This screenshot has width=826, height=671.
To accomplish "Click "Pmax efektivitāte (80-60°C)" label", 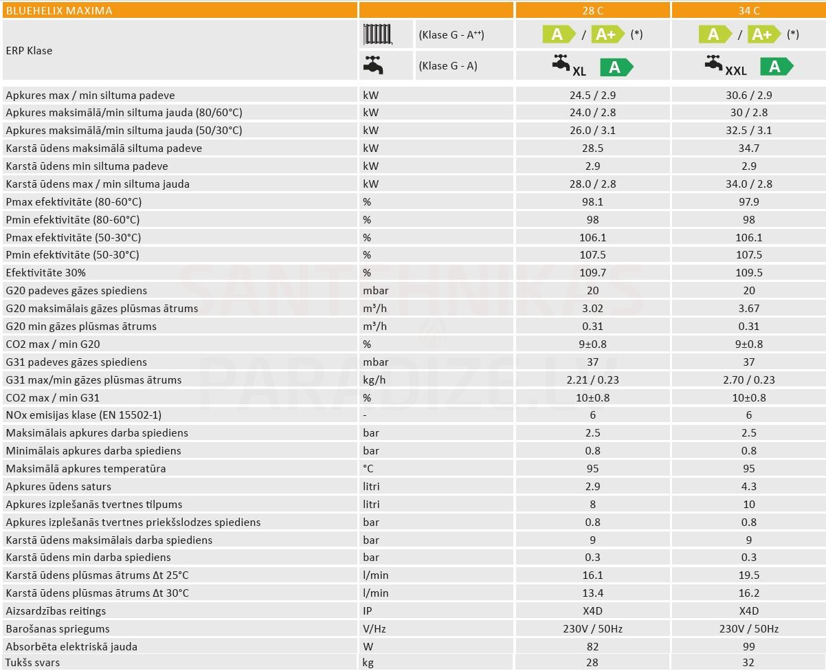I will click(74, 202).
